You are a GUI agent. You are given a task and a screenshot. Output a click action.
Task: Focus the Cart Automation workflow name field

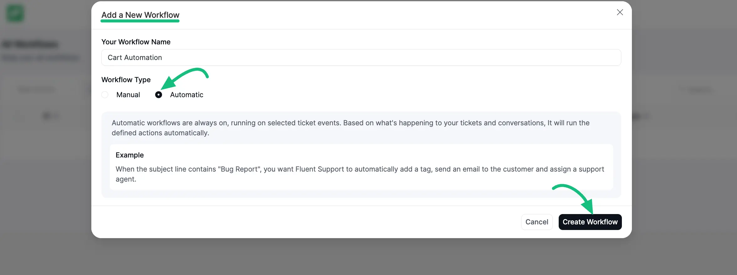point(361,57)
